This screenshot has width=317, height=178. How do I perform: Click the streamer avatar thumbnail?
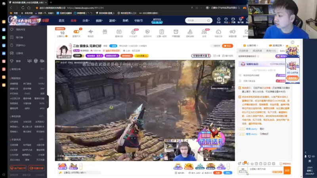coord(64,51)
